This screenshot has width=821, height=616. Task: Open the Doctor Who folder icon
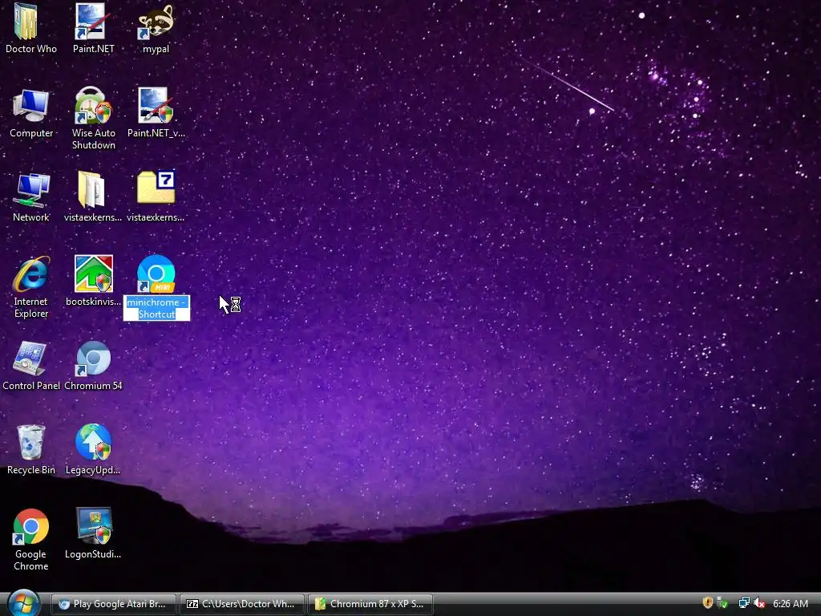coord(26,22)
